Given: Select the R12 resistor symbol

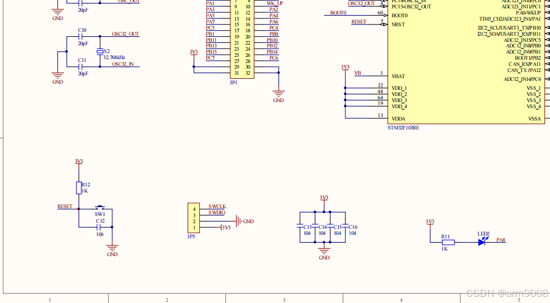Looking at the screenshot, I should pyautogui.click(x=79, y=188).
